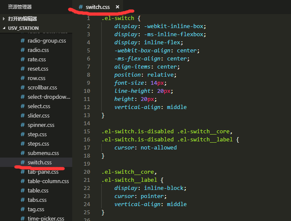Viewport: 291px width, 221px height.
Task: Click the .el-switch__core selector on line 20
Action: pos(129,172)
